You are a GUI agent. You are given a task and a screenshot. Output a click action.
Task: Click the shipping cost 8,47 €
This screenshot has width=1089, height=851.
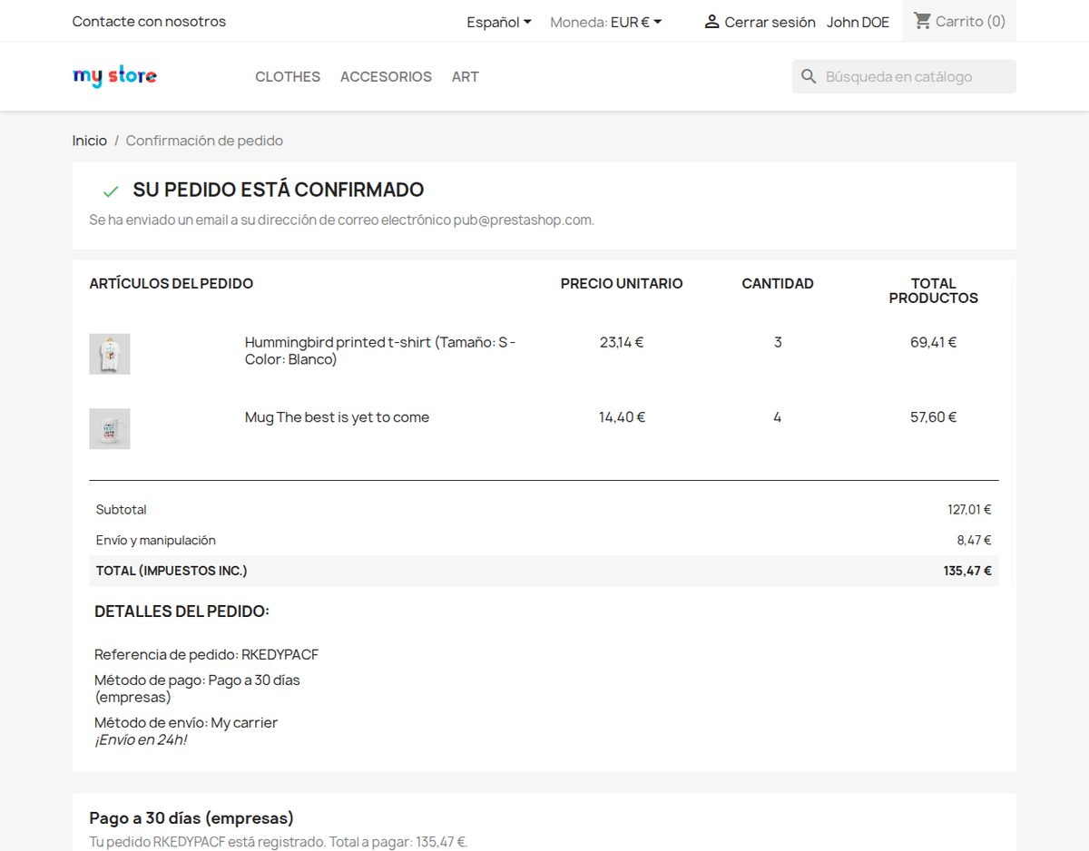tap(974, 540)
